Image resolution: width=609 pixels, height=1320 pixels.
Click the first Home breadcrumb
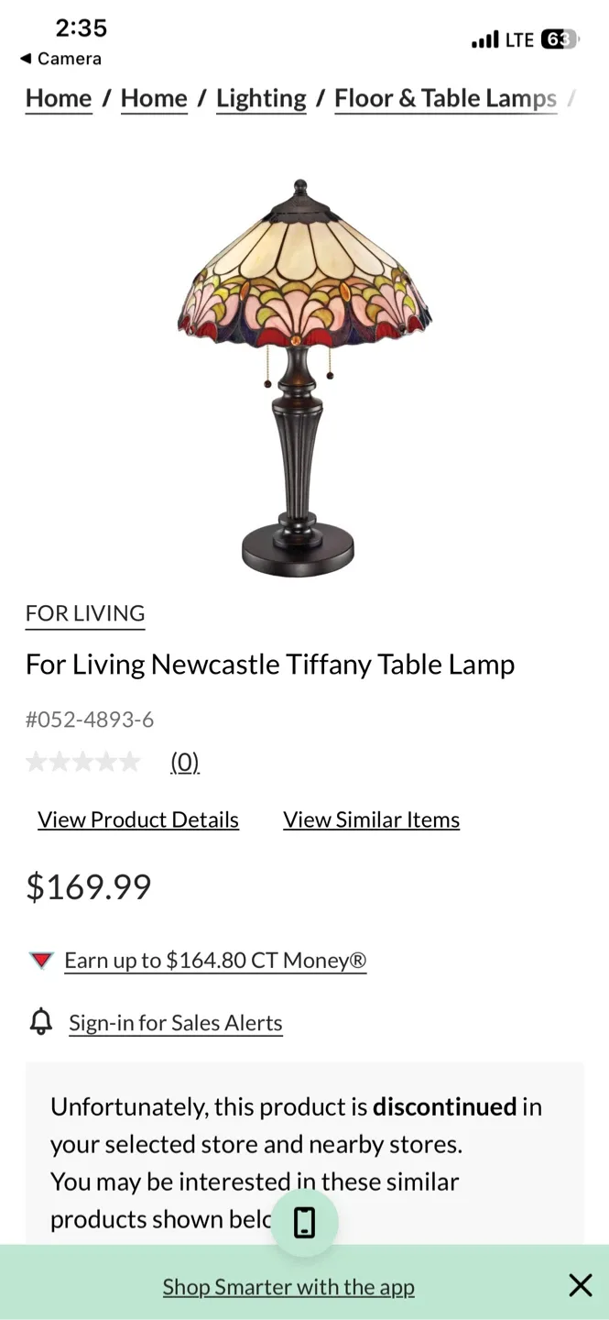coord(58,98)
